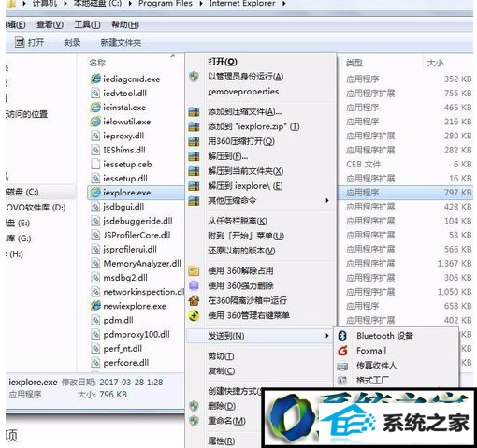The width and height of the screenshot is (477, 448).
Task: Click the 名称 column header
Action: point(97,63)
